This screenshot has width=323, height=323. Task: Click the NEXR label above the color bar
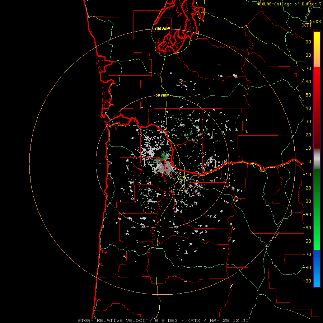point(315,21)
